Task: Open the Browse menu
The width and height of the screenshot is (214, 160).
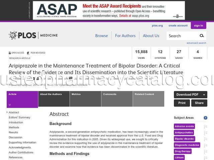Action: tap(101, 36)
